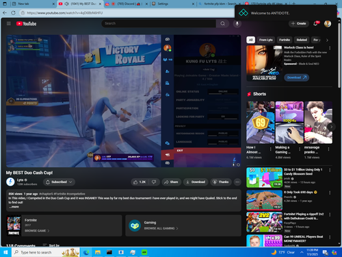Open the YouTube hamburger guide menu
Image resolution: width=342 pixels, height=257 pixels.
point(9,23)
